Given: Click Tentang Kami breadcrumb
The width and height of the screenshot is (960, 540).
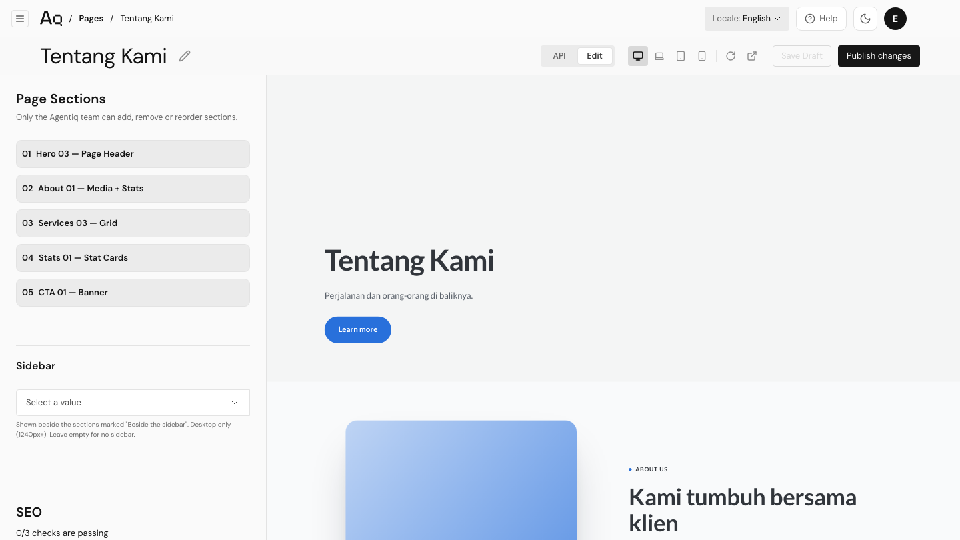Looking at the screenshot, I should 147,19.
